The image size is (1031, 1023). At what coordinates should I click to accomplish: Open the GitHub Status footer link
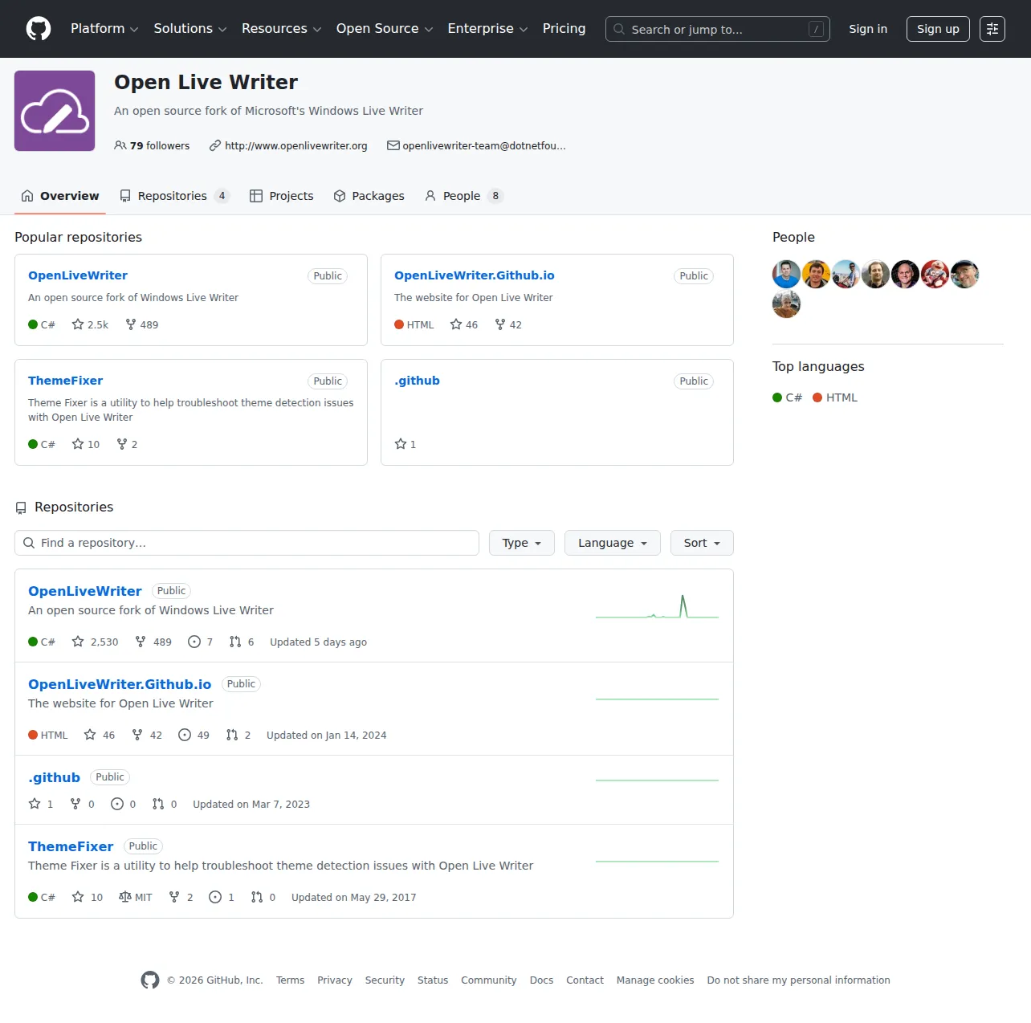[433, 980]
